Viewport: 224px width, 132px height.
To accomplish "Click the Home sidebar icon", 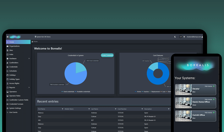I will (8, 42).
